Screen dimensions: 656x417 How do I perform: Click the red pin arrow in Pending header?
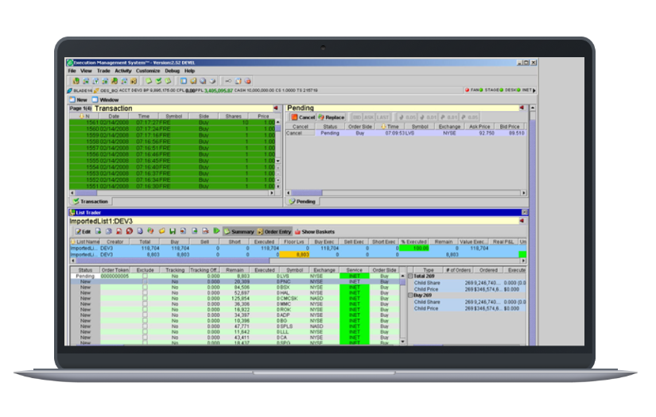pos(522,108)
